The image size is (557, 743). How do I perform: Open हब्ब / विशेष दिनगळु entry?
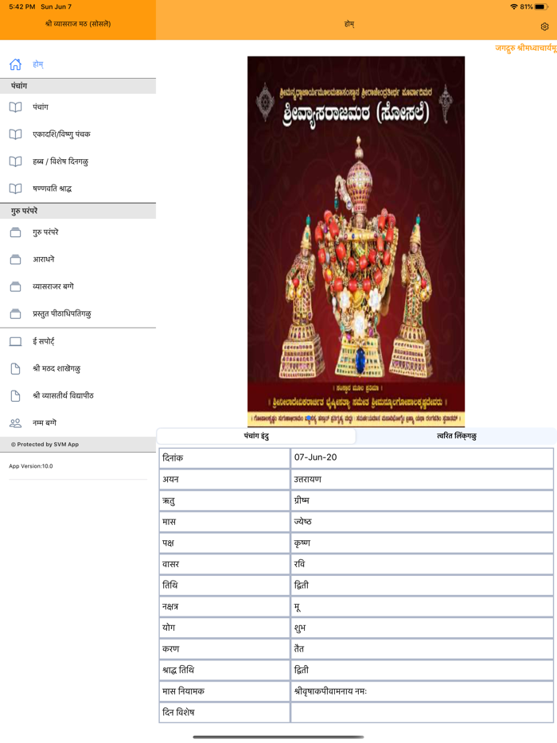pos(78,161)
